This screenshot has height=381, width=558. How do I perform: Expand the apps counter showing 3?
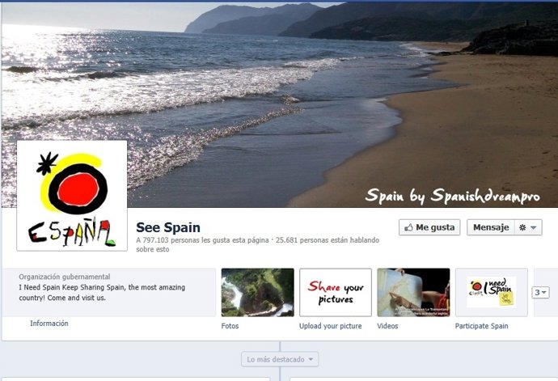click(540, 292)
